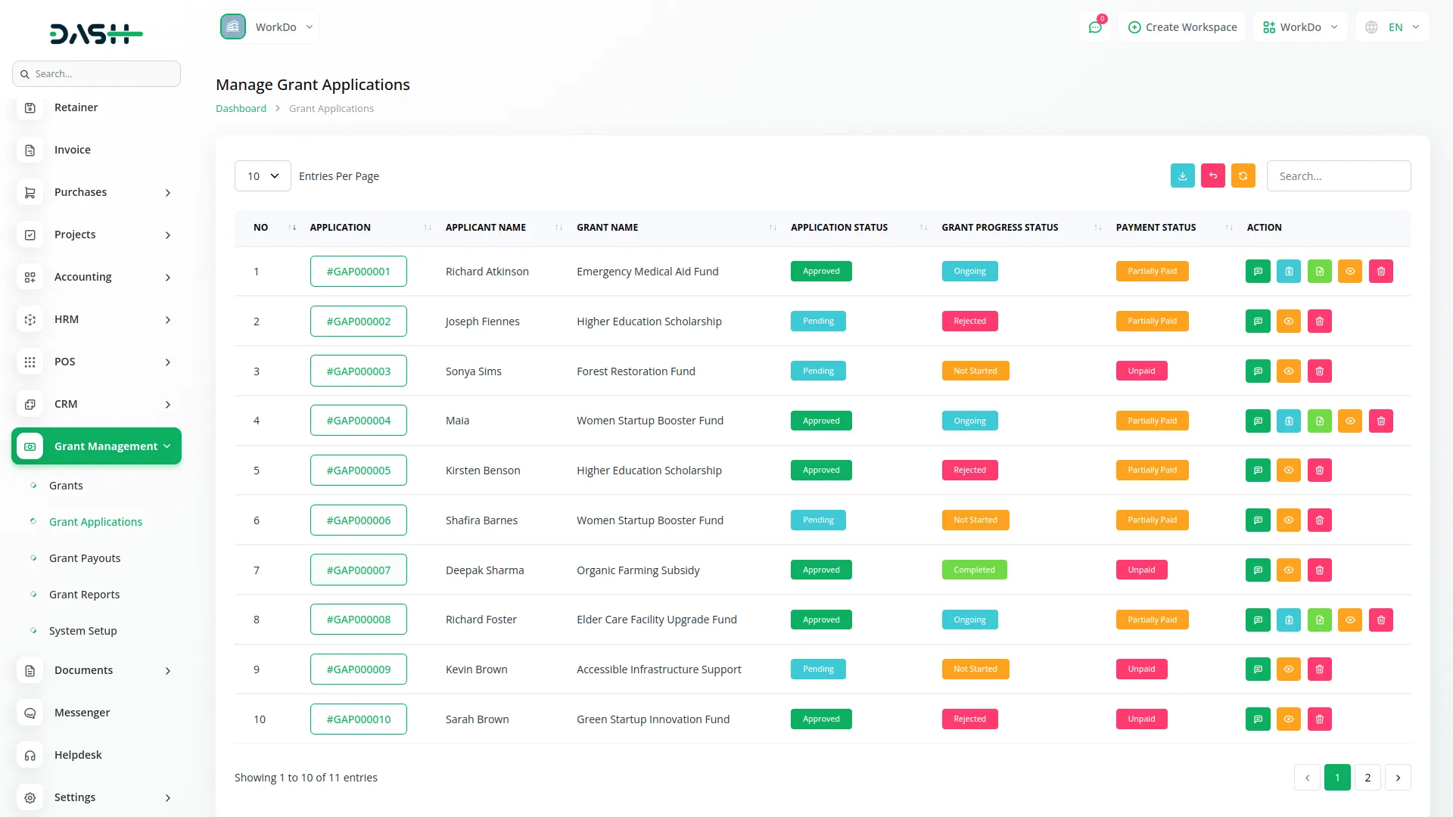1453x817 pixels.
Task: Open the blue invoice icon for #GAP000004
Action: click(x=1289, y=421)
